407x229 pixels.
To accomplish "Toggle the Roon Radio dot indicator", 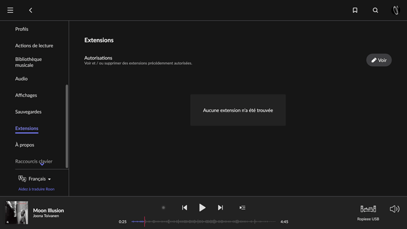I will (163, 208).
